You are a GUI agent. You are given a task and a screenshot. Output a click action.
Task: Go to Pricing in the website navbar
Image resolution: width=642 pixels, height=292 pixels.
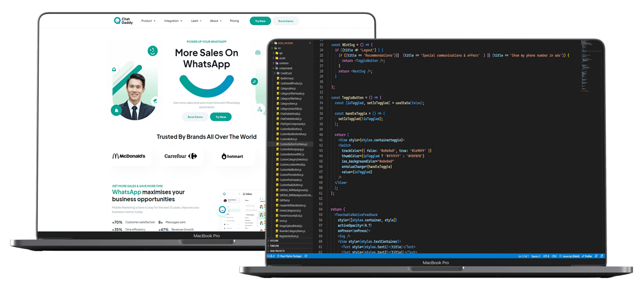[x=234, y=21]
